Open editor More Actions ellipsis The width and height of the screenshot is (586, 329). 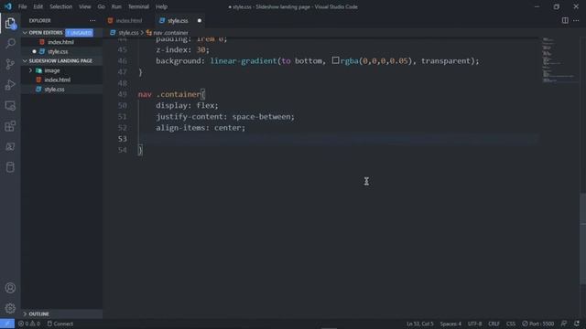576,20
